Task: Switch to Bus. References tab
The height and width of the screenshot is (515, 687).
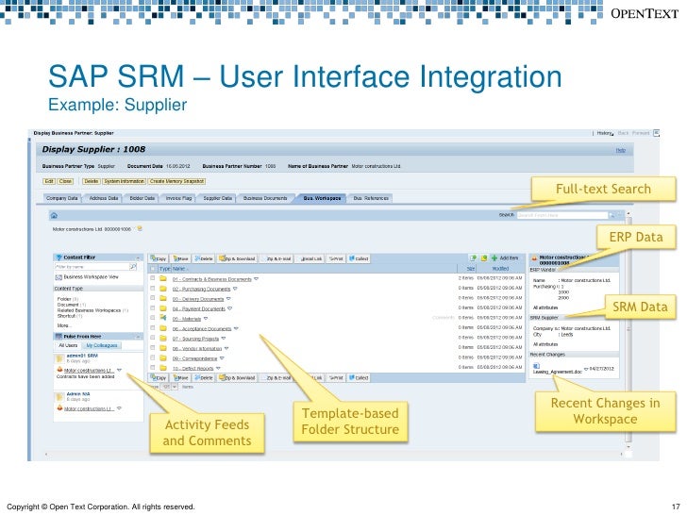Action: coord(371,198)
